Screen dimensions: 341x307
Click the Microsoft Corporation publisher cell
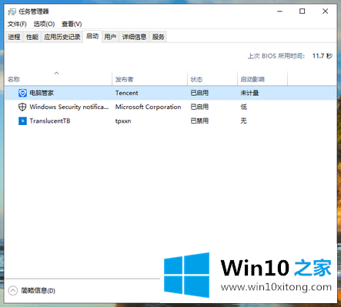point(148,107)
